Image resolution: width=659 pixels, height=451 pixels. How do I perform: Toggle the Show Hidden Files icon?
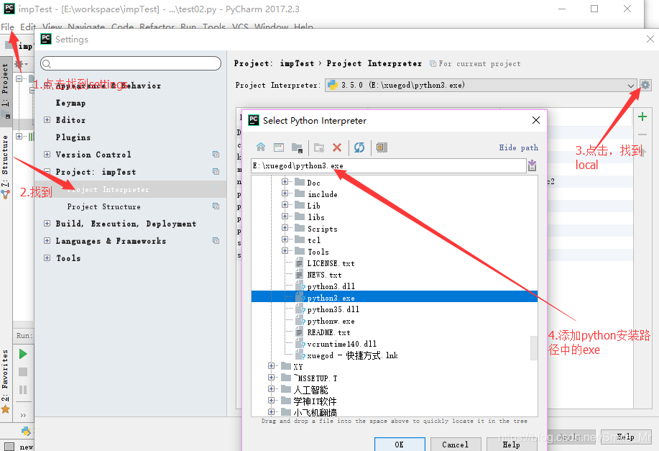click(382, 147)
